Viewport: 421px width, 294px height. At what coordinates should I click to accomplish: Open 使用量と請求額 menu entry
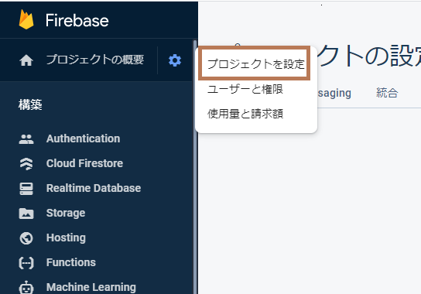click(245, 114)
